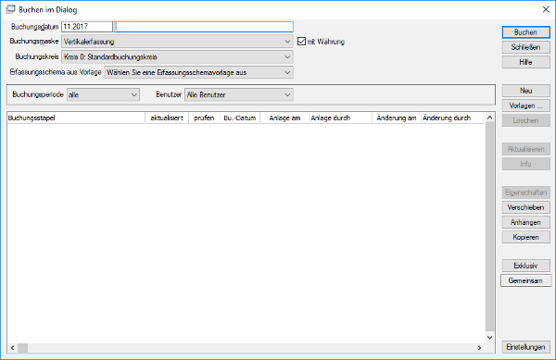Open Erfassungsschema aus Vorlage dropdown
Image resolution: width=556 pixels, height=360 pixels.
tap(198, 72)
